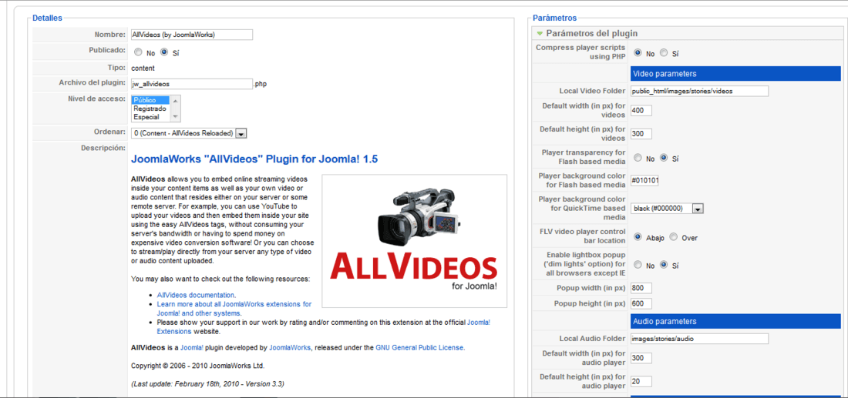The image size is (848, 398).
Task: Click the Descripción label
Action: (x=103, y=147)
